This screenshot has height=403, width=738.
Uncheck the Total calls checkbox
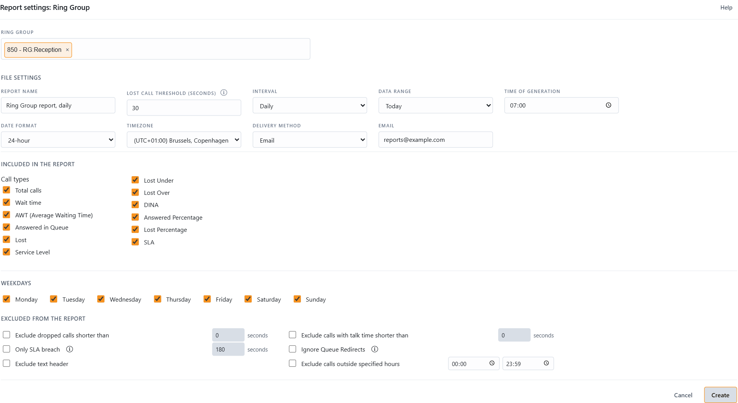pyautogui.click(x=6, y=190)
